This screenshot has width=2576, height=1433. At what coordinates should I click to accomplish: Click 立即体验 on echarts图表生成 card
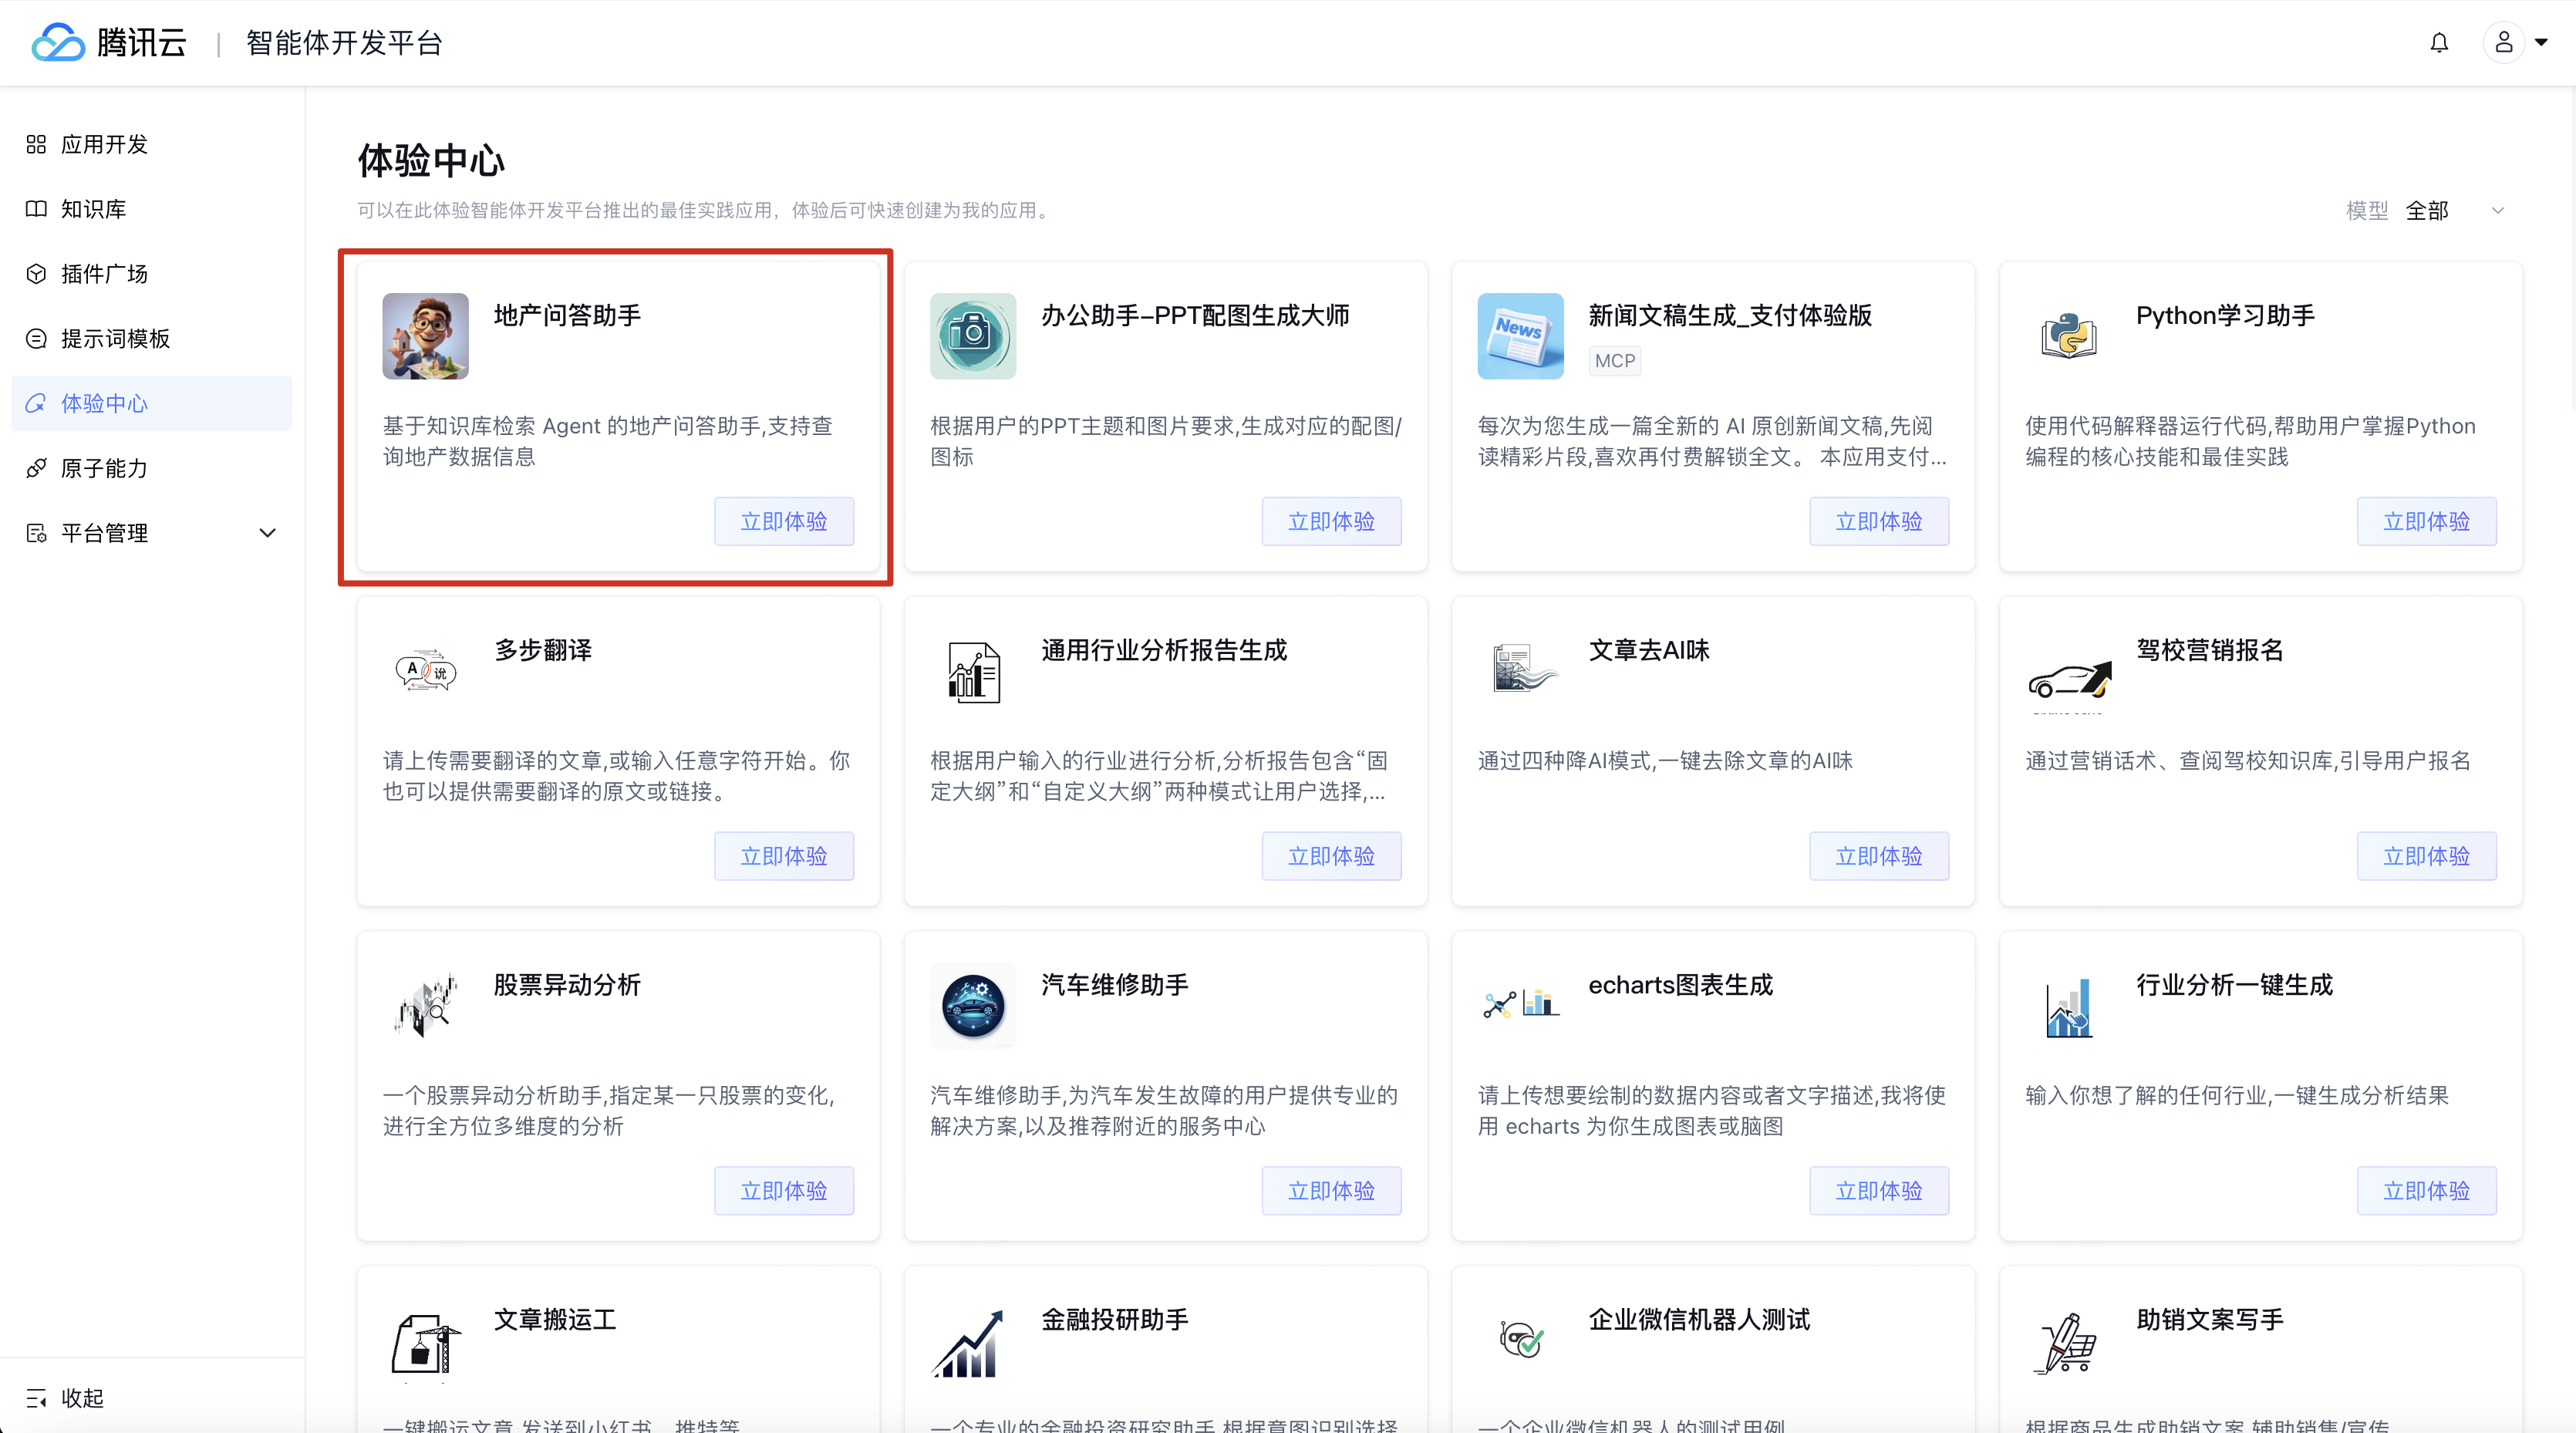1878,1190
